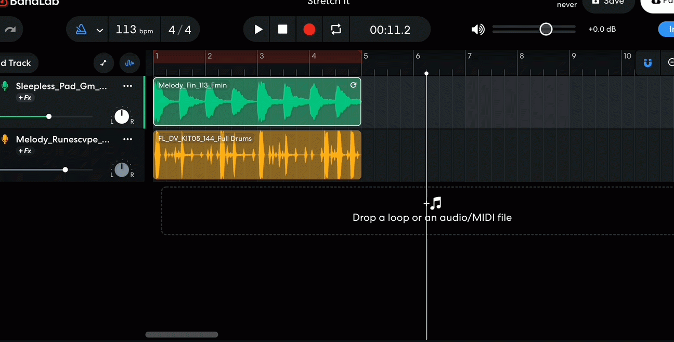Enable the magnet snap icon above the timeline
This screenshot has width=674, height=342.
647,63
